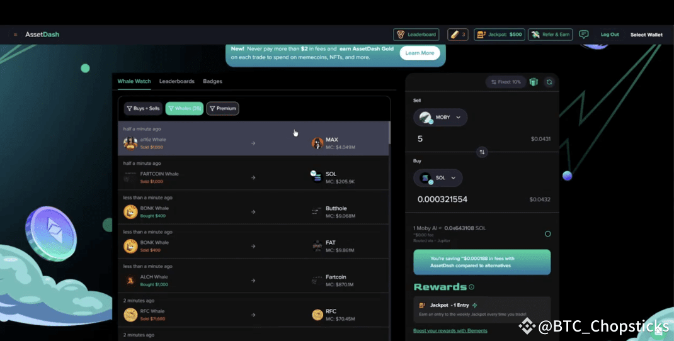Click the FARTCOIN Whale avatar

(x=130, y=178)
